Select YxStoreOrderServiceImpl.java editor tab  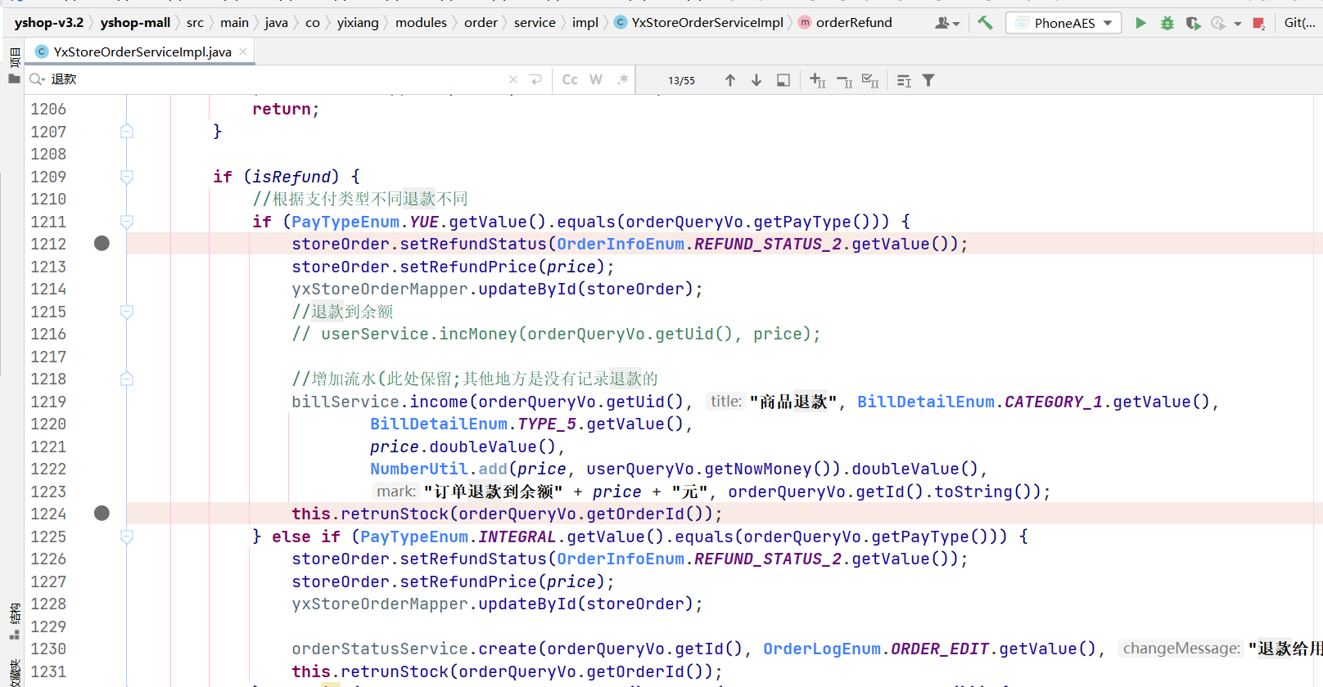pos(142,52)
